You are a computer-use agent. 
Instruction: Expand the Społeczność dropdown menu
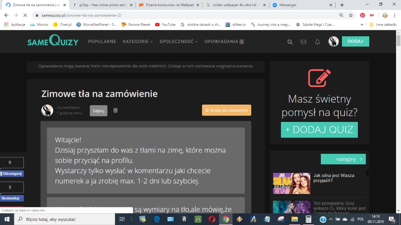pos(179,42)
